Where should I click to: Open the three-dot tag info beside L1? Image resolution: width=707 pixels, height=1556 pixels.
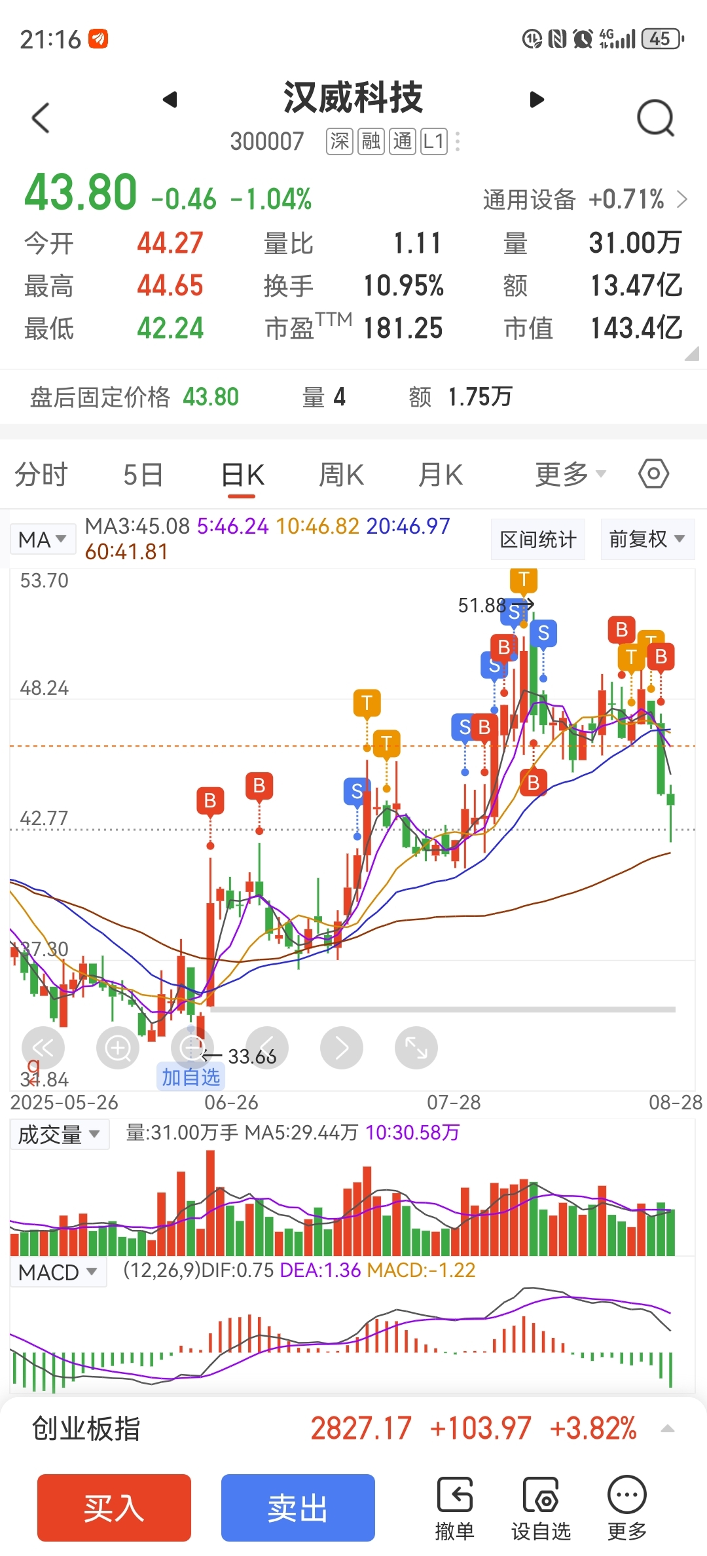coord(458,141)
